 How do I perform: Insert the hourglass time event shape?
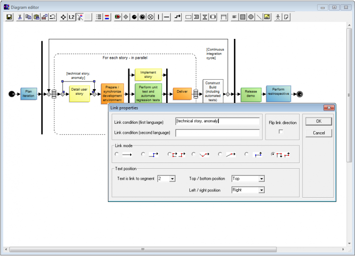(204, 17)
